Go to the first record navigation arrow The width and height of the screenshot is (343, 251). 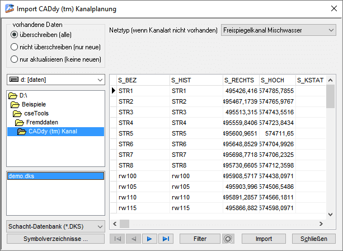pyautogui.click(x=118, y=239)
